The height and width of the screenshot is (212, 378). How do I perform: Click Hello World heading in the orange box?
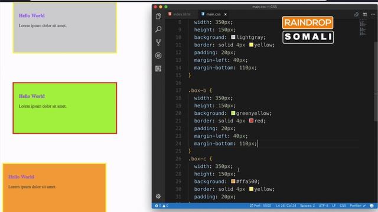[21, 177]
